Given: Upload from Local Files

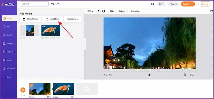Looking at the screenshot, I should tap(52, 19).
